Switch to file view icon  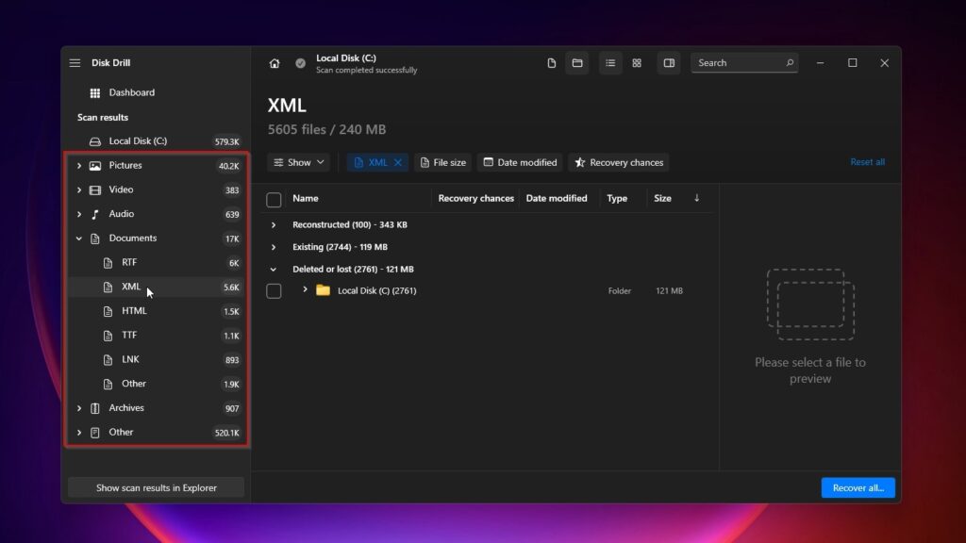coord(551,63)
